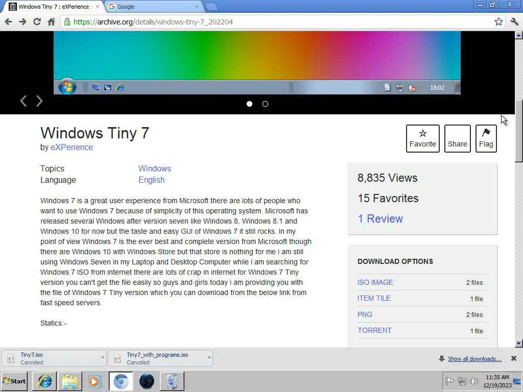Image resolution: width=523 pixels, height=392 pixels.
Task: Open Windows Explorer from the taskbar
Action: pos(70,381)
